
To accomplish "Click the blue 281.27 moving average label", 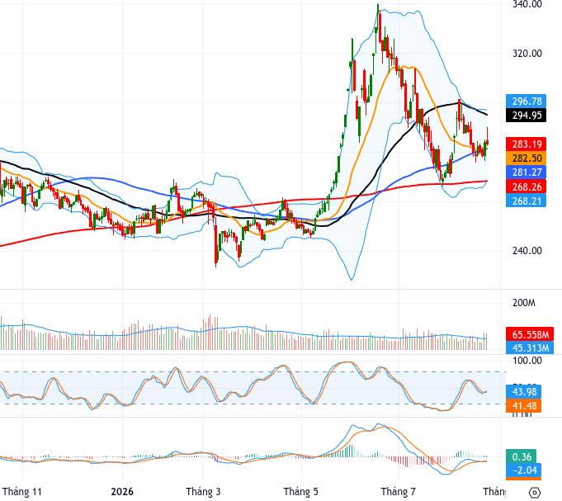I will (527, 173).
